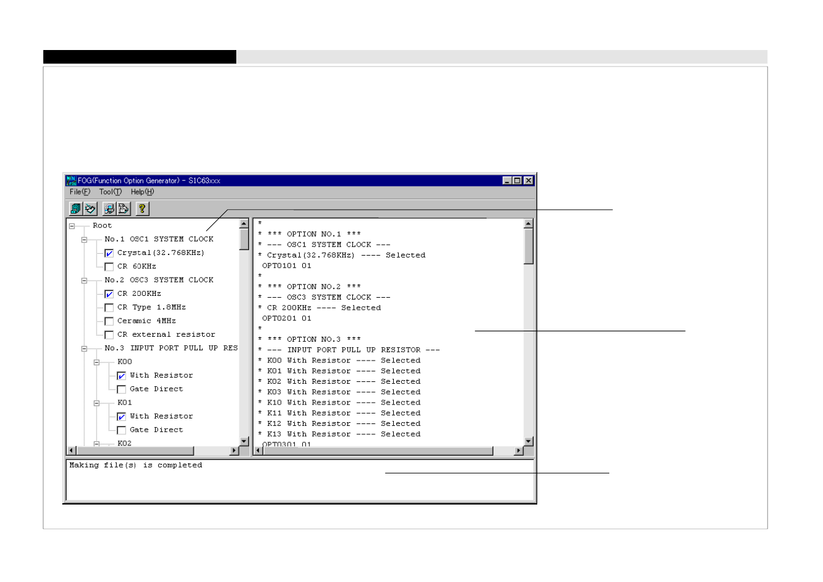Click the FOG application icon in the title bar
Screen dimensions: 823x582
pyautogui.click(x=71, y=181)
